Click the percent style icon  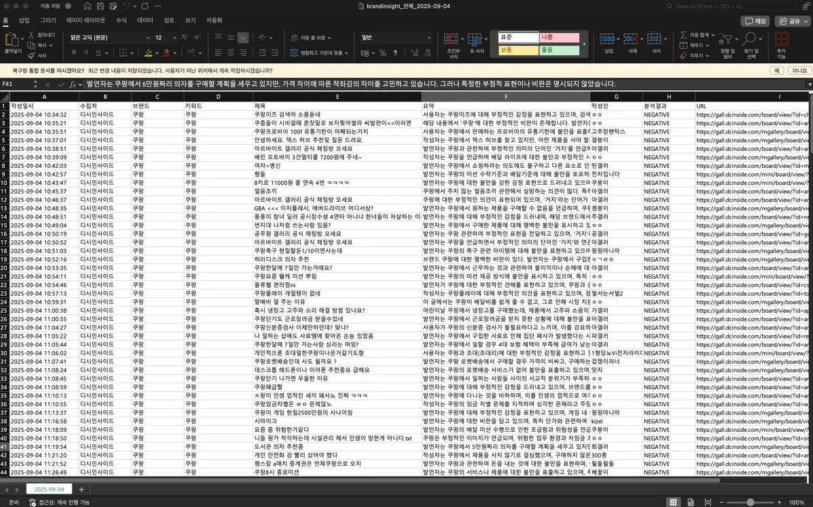tap(383, 52)
